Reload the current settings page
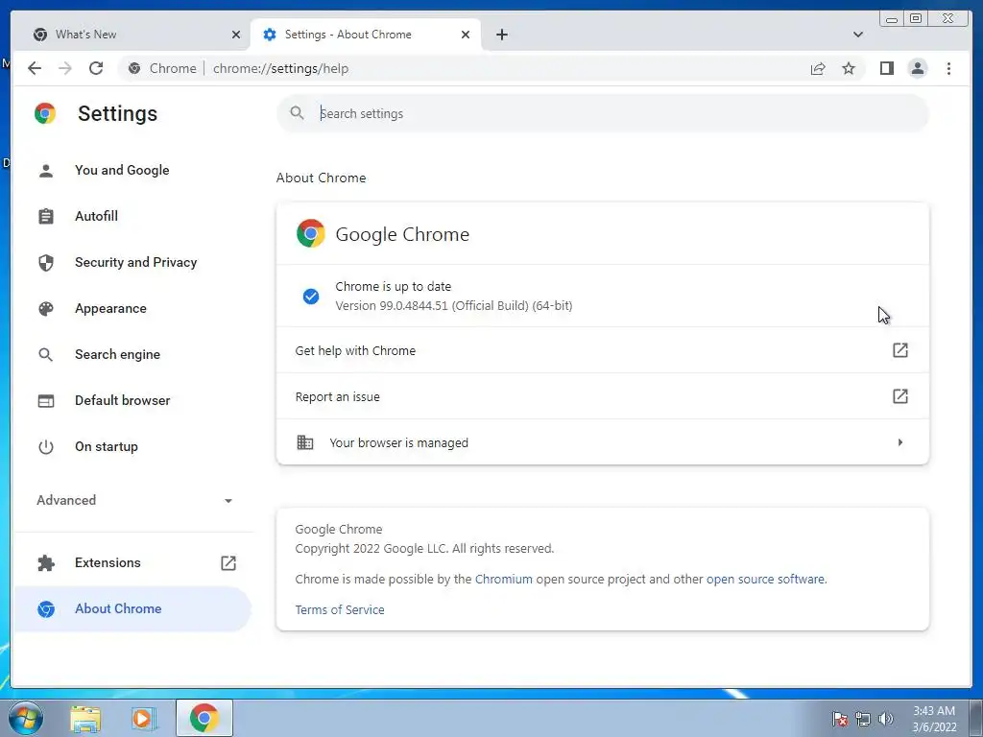Image resolution: width=983 pixels, height=737 pixels. click(96, 68)
